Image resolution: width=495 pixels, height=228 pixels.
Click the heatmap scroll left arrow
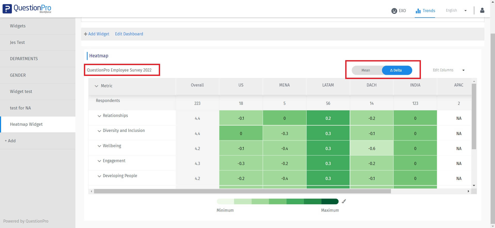(x=91, y=191)
